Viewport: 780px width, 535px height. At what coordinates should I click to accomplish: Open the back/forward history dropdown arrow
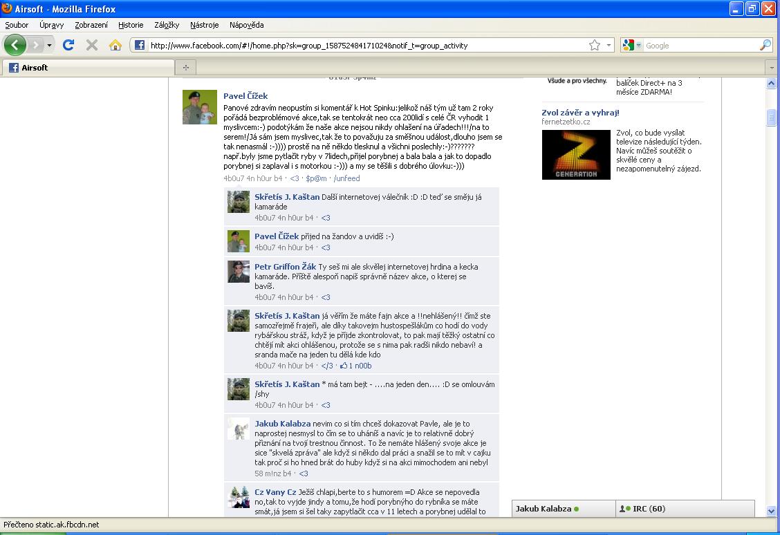pos(49,45)
